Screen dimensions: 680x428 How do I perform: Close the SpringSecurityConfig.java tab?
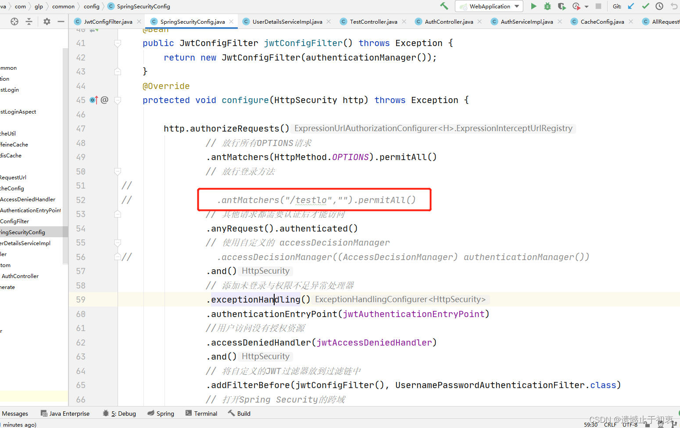point(231,21)
